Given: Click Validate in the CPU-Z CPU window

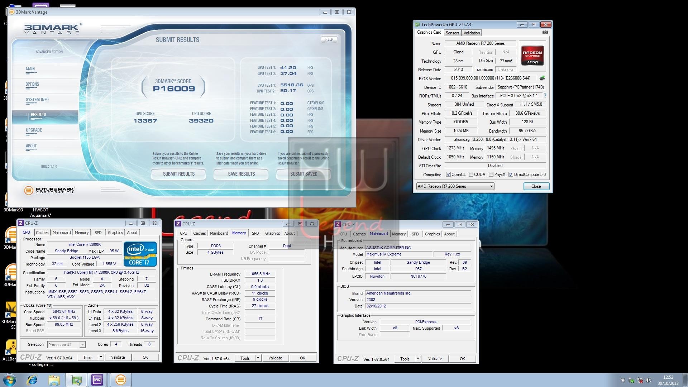Looking at the screenshot, I should coord(118,357).
